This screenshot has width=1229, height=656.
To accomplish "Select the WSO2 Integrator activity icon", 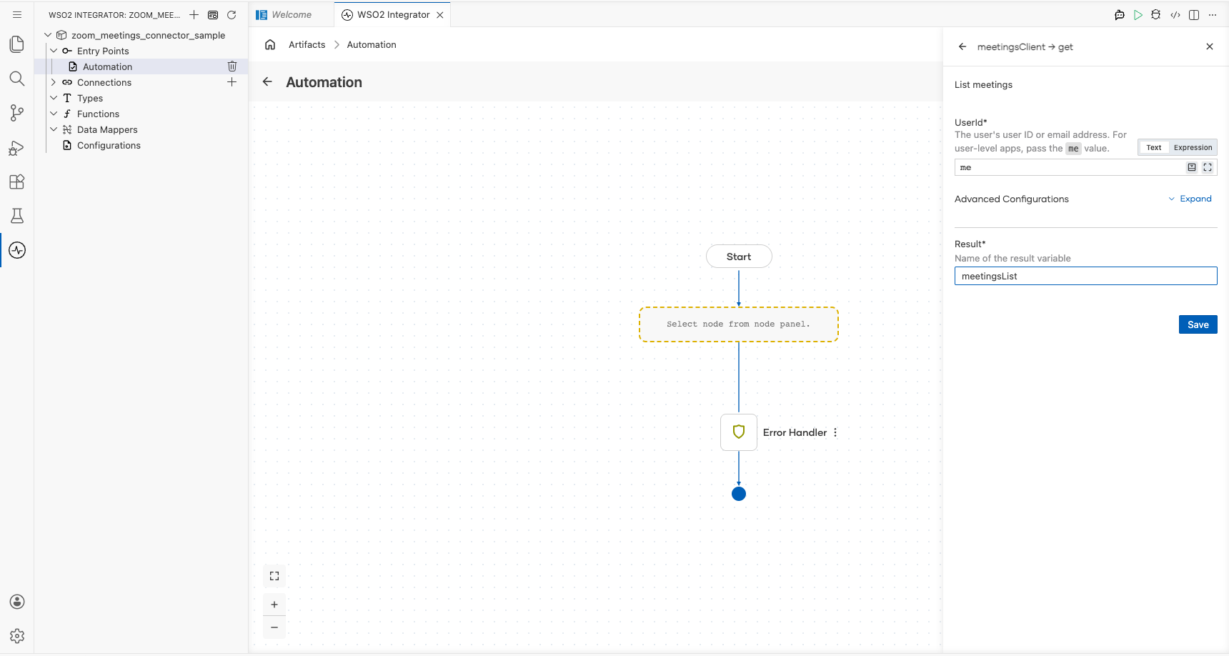I will tap(17, 250).
